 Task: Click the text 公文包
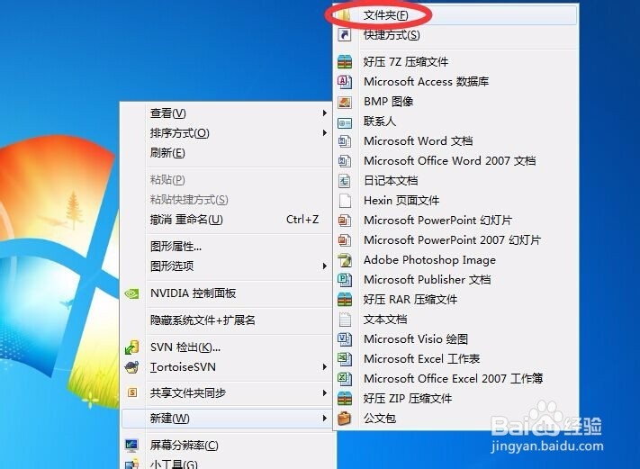click(380, 418)
